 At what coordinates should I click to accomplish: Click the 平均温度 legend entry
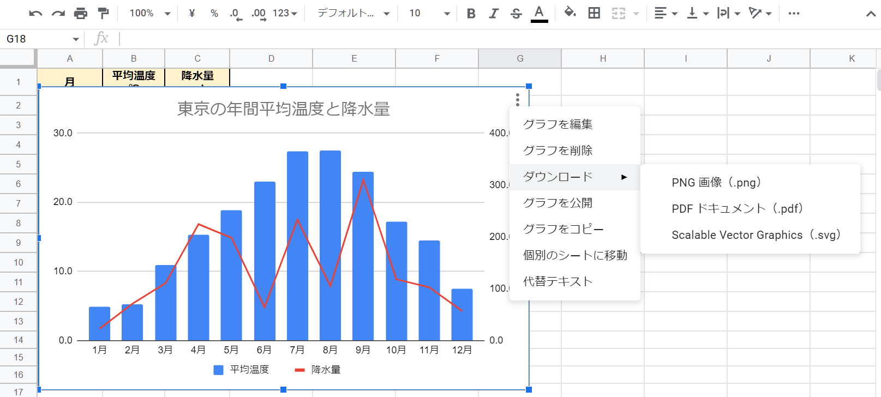tap(241, 370)
